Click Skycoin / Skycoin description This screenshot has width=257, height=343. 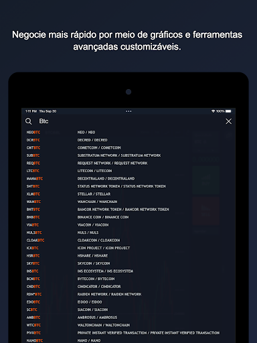[x=94, y=263]
